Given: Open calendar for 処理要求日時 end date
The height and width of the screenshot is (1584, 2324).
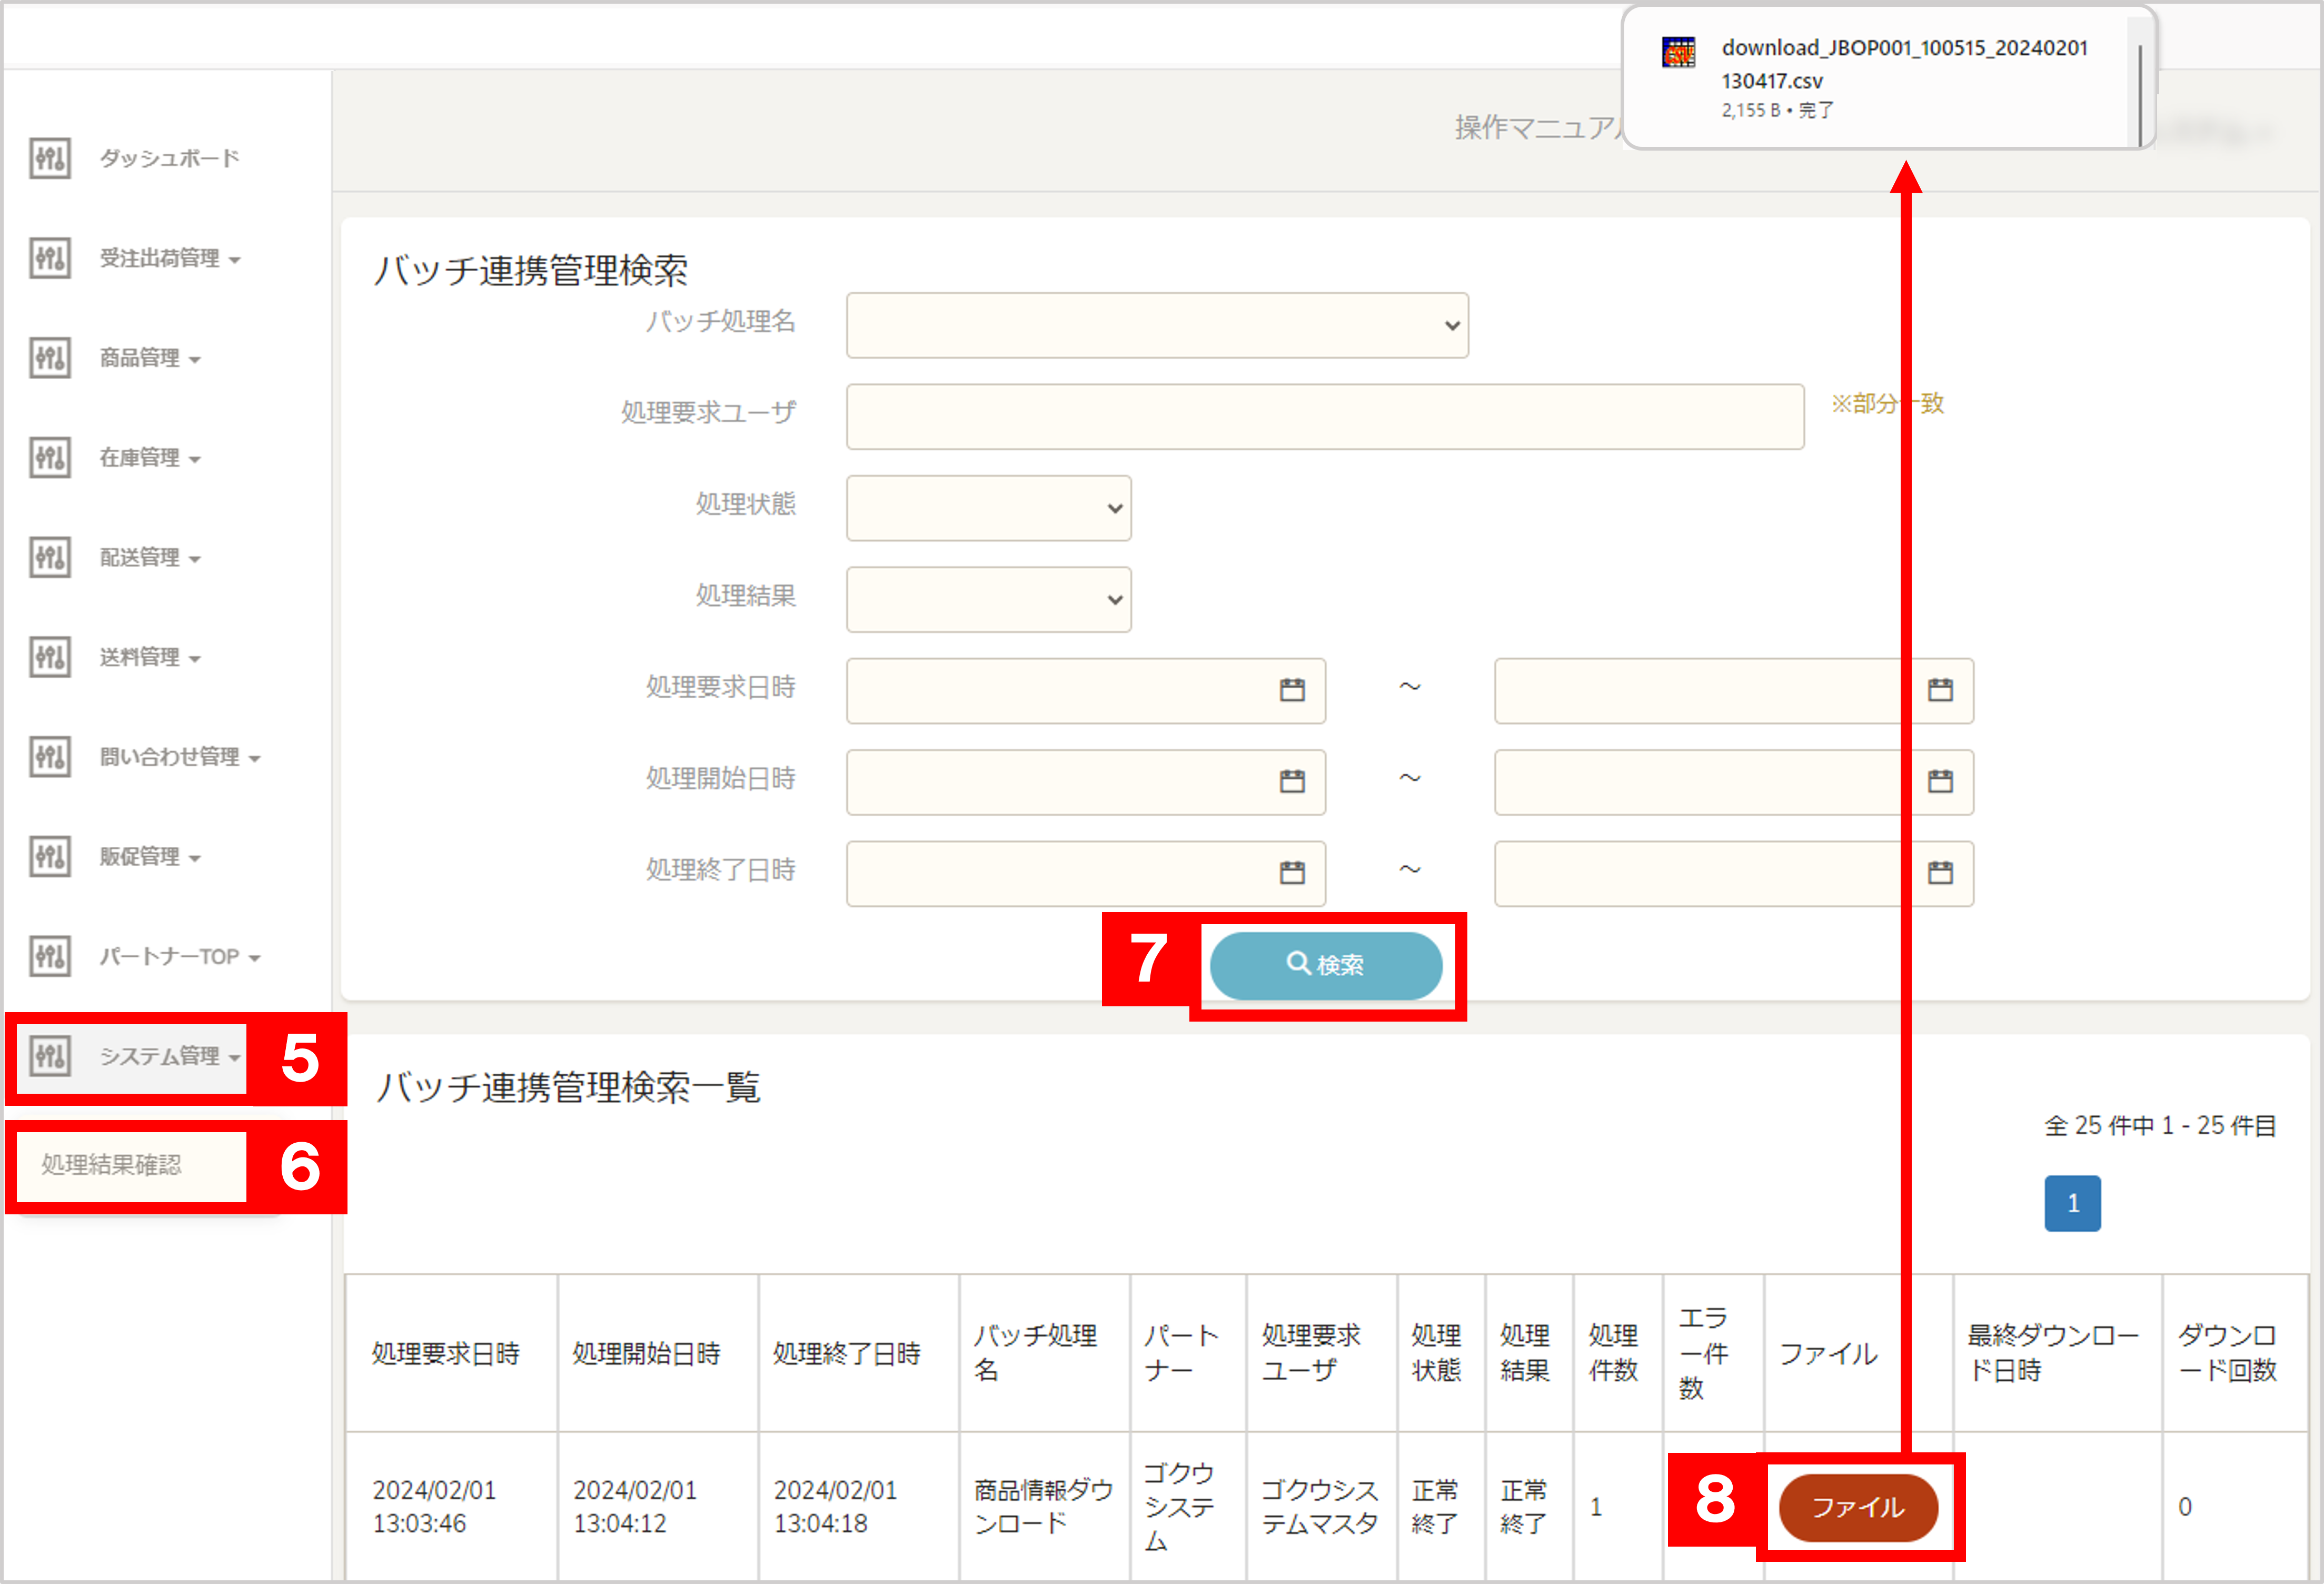Looking at the screenshot, I should tap(1940, 690).
